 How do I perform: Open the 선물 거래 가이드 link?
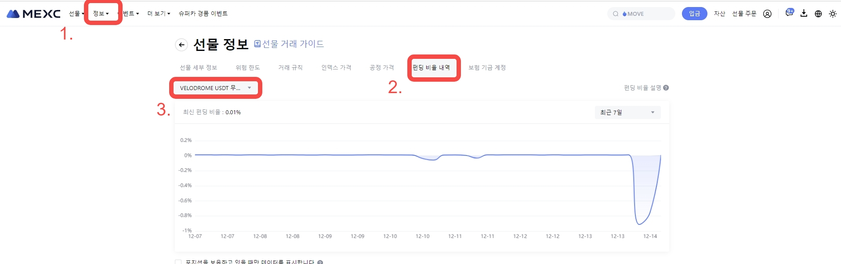click(x=289, y=44)
